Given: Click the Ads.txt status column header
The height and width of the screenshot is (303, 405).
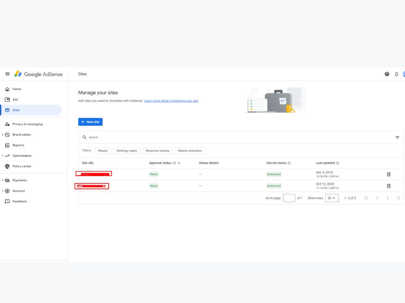Looking at the screenshot, I should point(276,163).
